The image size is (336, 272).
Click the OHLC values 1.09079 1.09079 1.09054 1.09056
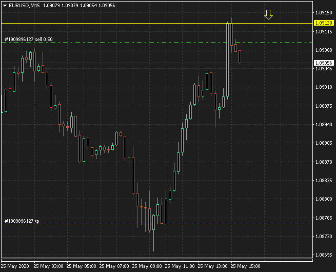click(79, 6)
